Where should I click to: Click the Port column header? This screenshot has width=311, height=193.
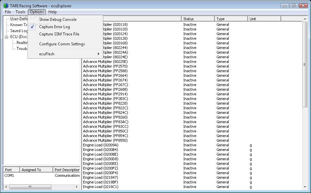12,170
